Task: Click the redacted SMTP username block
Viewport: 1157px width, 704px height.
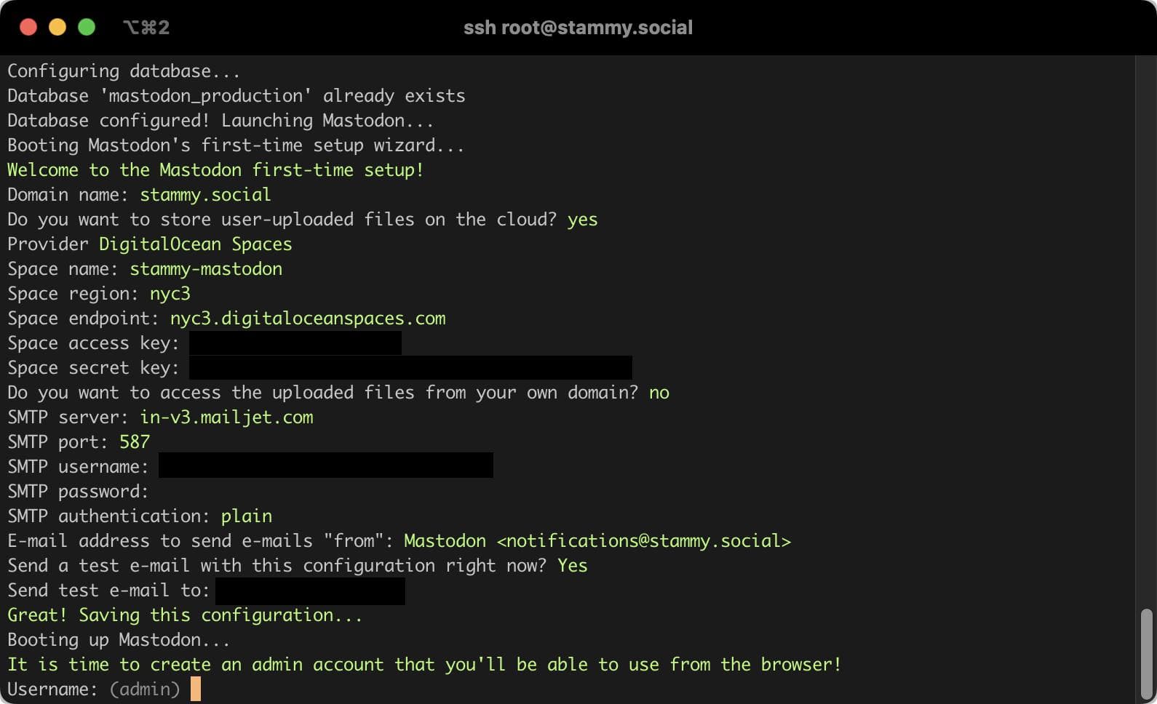Action: tap(326, 465)
